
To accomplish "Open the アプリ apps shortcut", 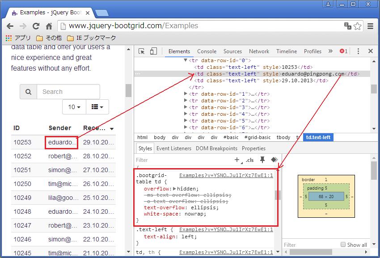I will click(18, 38).
